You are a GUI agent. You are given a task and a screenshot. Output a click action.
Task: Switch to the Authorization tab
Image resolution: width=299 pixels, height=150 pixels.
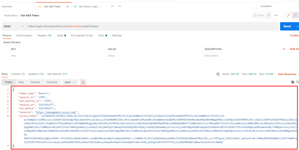(x=24, y=35)
